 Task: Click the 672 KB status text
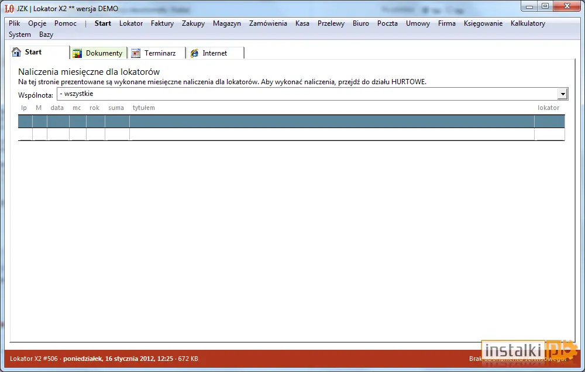188,359
